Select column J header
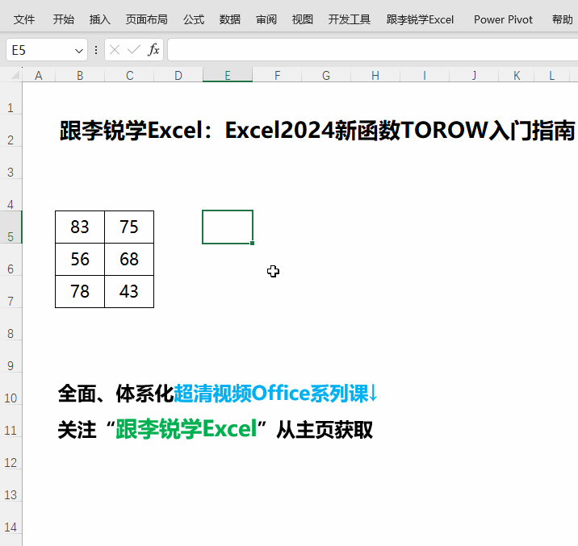This screenshot has width=578, height=546. point(474,76)
